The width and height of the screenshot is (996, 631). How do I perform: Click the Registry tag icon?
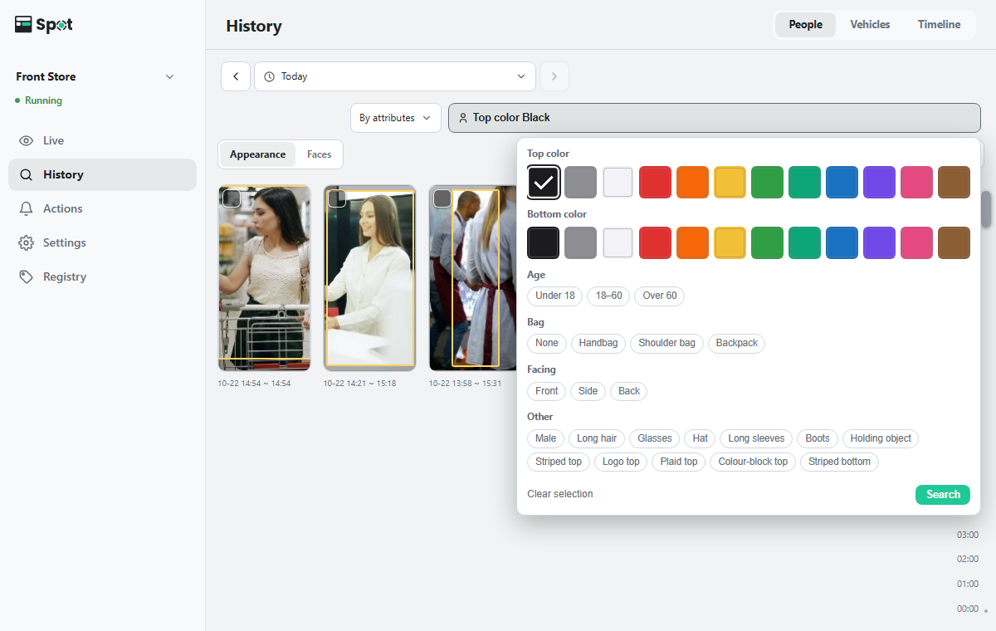coord(27,277)
